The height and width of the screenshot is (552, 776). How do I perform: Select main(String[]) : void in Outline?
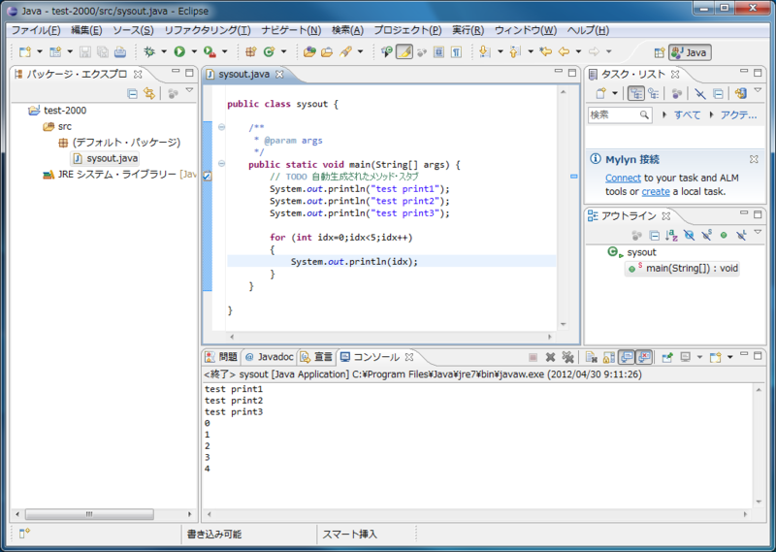683,269
